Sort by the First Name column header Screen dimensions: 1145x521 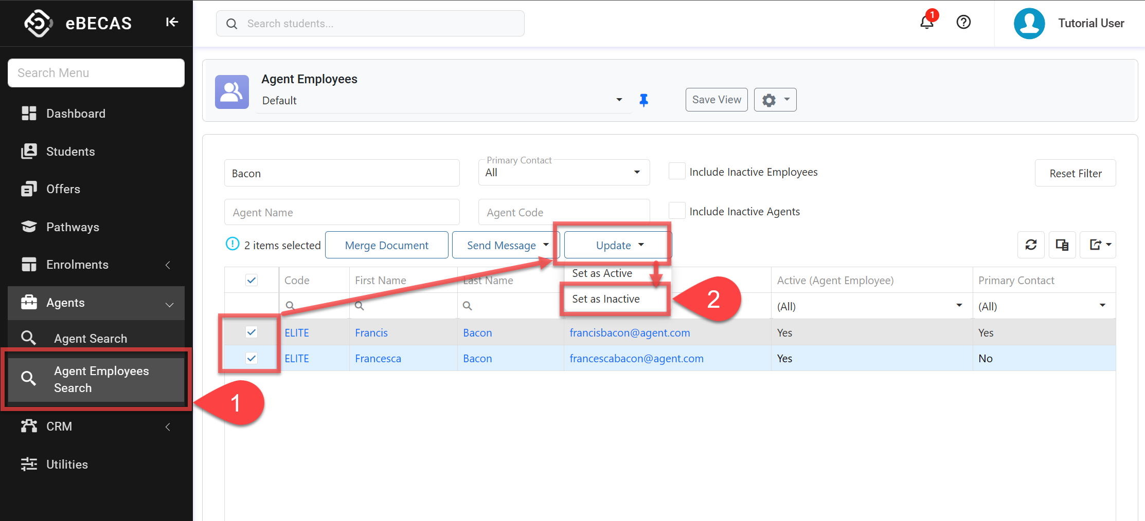380,280
